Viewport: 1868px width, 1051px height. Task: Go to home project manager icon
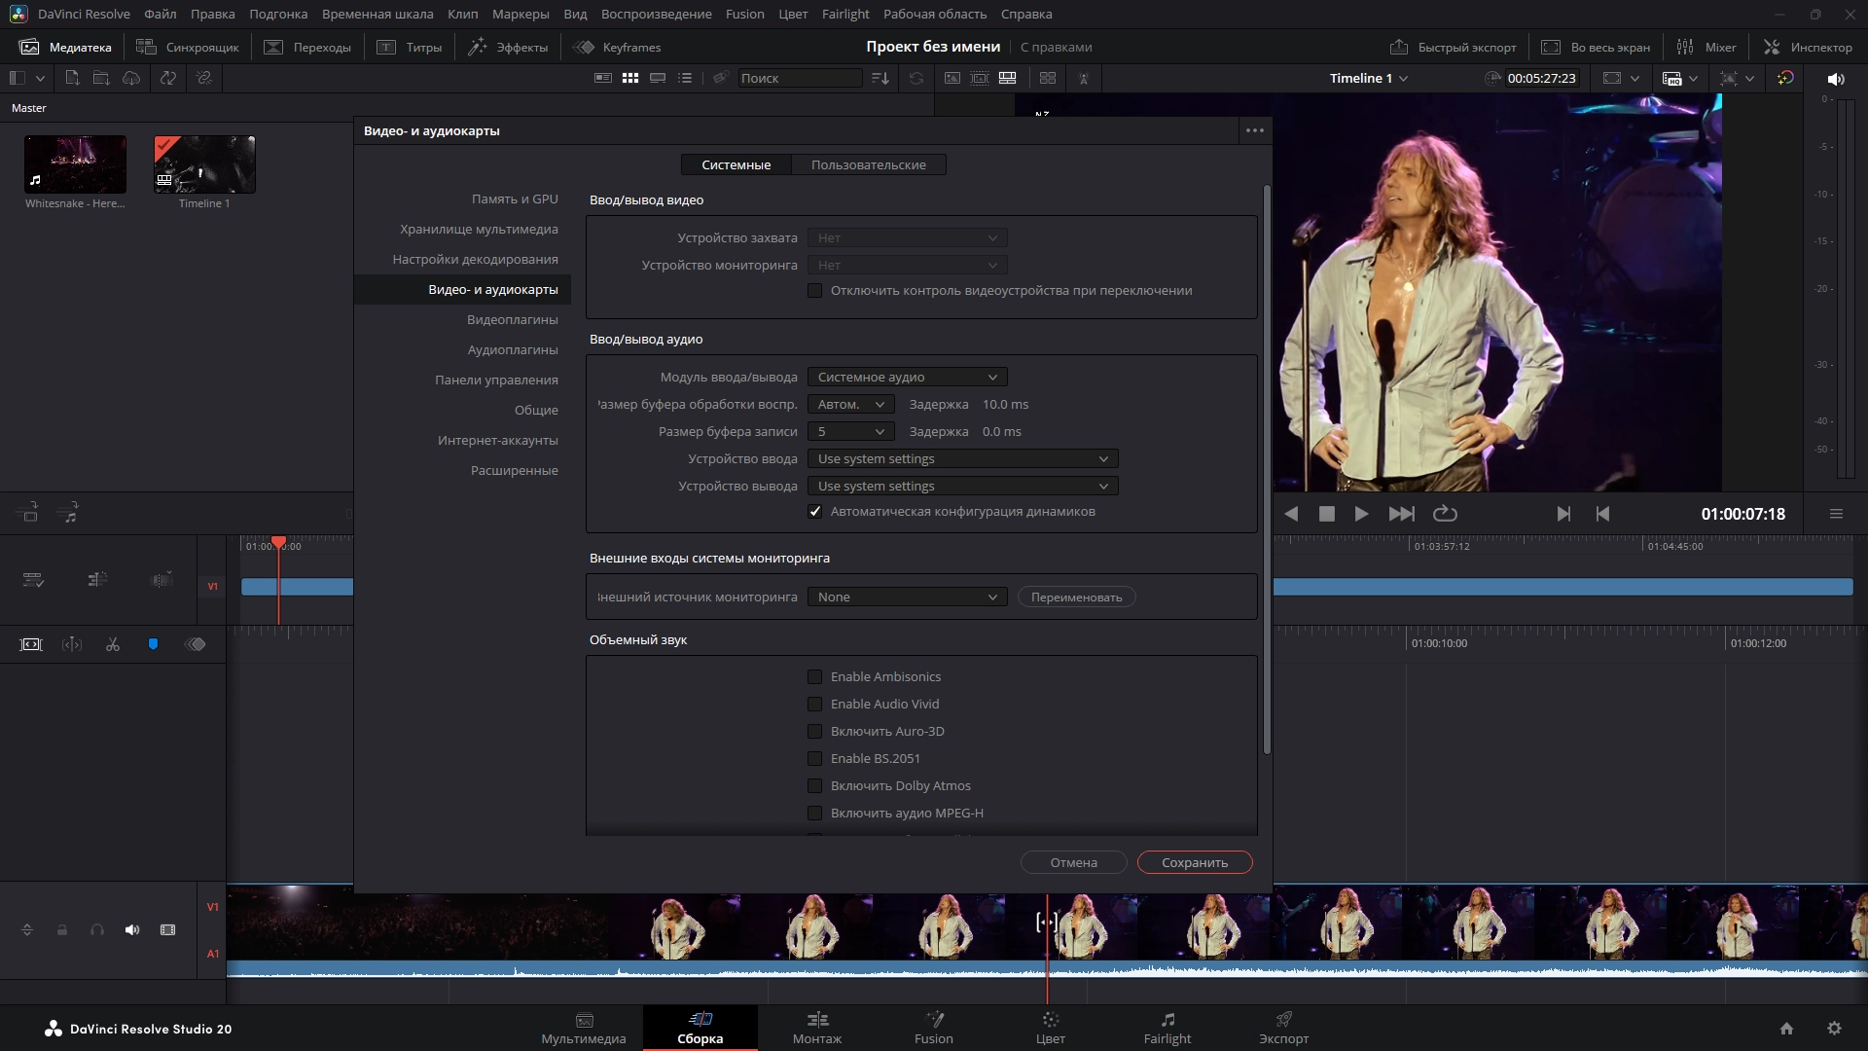[1786, 1029]
